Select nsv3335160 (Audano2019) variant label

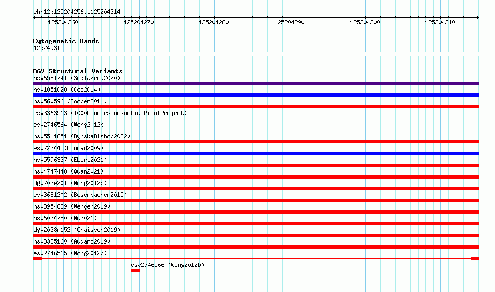72,241
